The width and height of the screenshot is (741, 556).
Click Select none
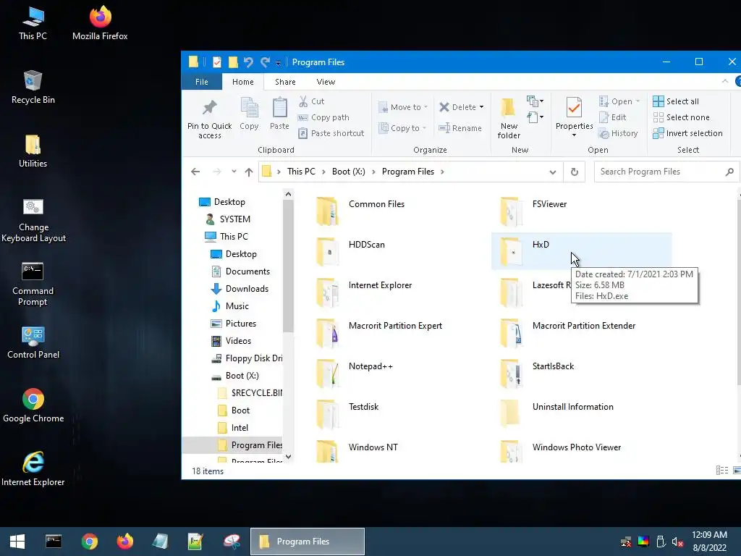pyautogui.click(x=681, y=117)
